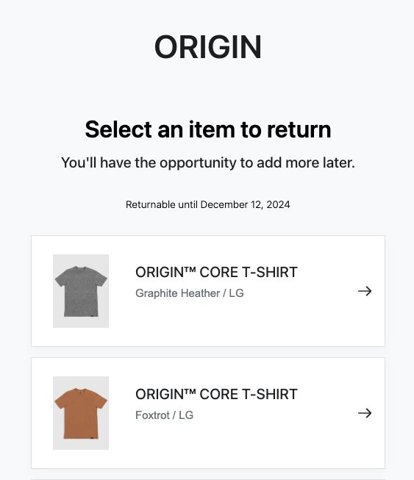
Task: Select the second ORIGIN™ CORE T-SHIRT title
Action: point(216,394)
